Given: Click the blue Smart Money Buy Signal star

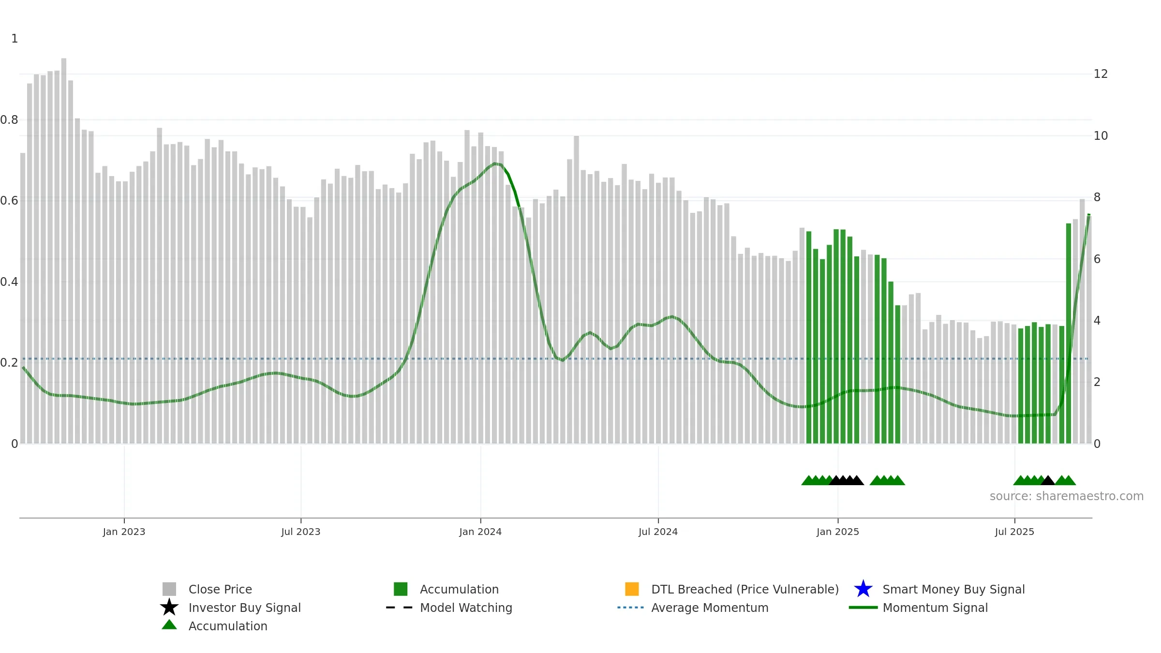Looking at the screenshot, I should 863,589.
